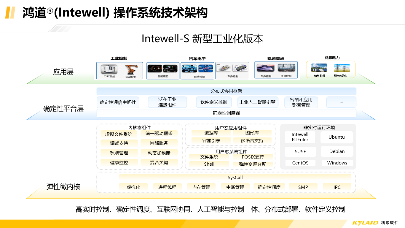The height and width of the screenshot is (228, 405).
Task: Select the Ubuntu box
Action: pyautogui.click(x=337, y=137)
